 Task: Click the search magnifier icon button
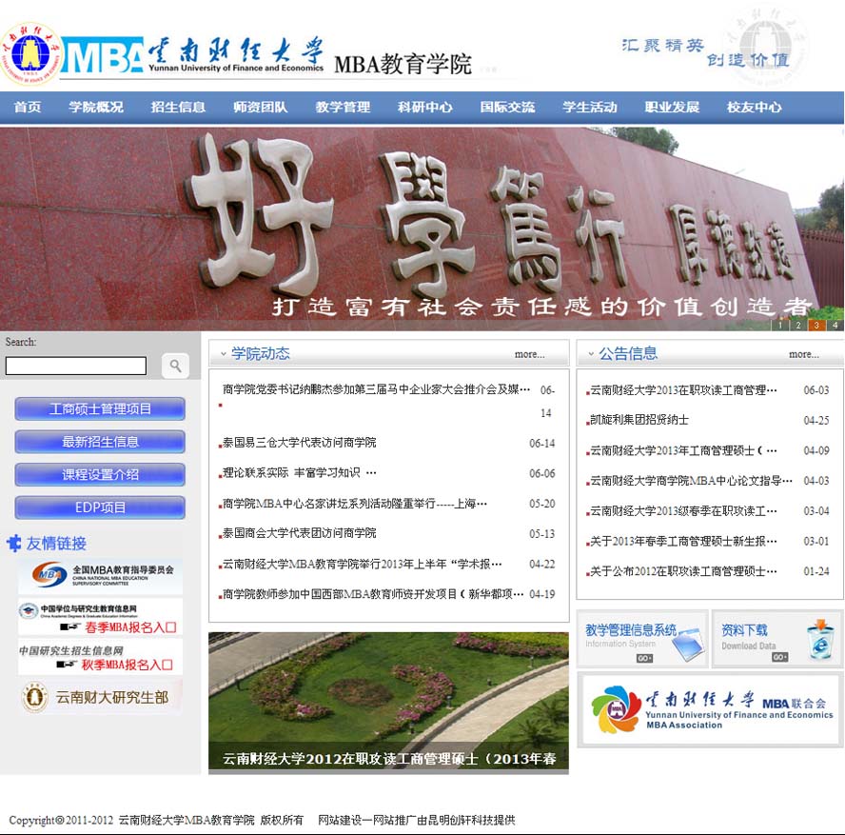click(x=175, y=366)
